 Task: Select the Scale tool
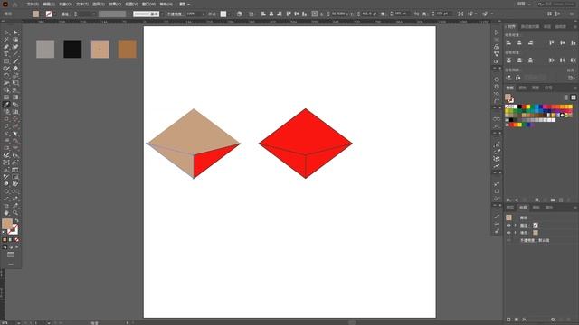(x=15, y=76)
